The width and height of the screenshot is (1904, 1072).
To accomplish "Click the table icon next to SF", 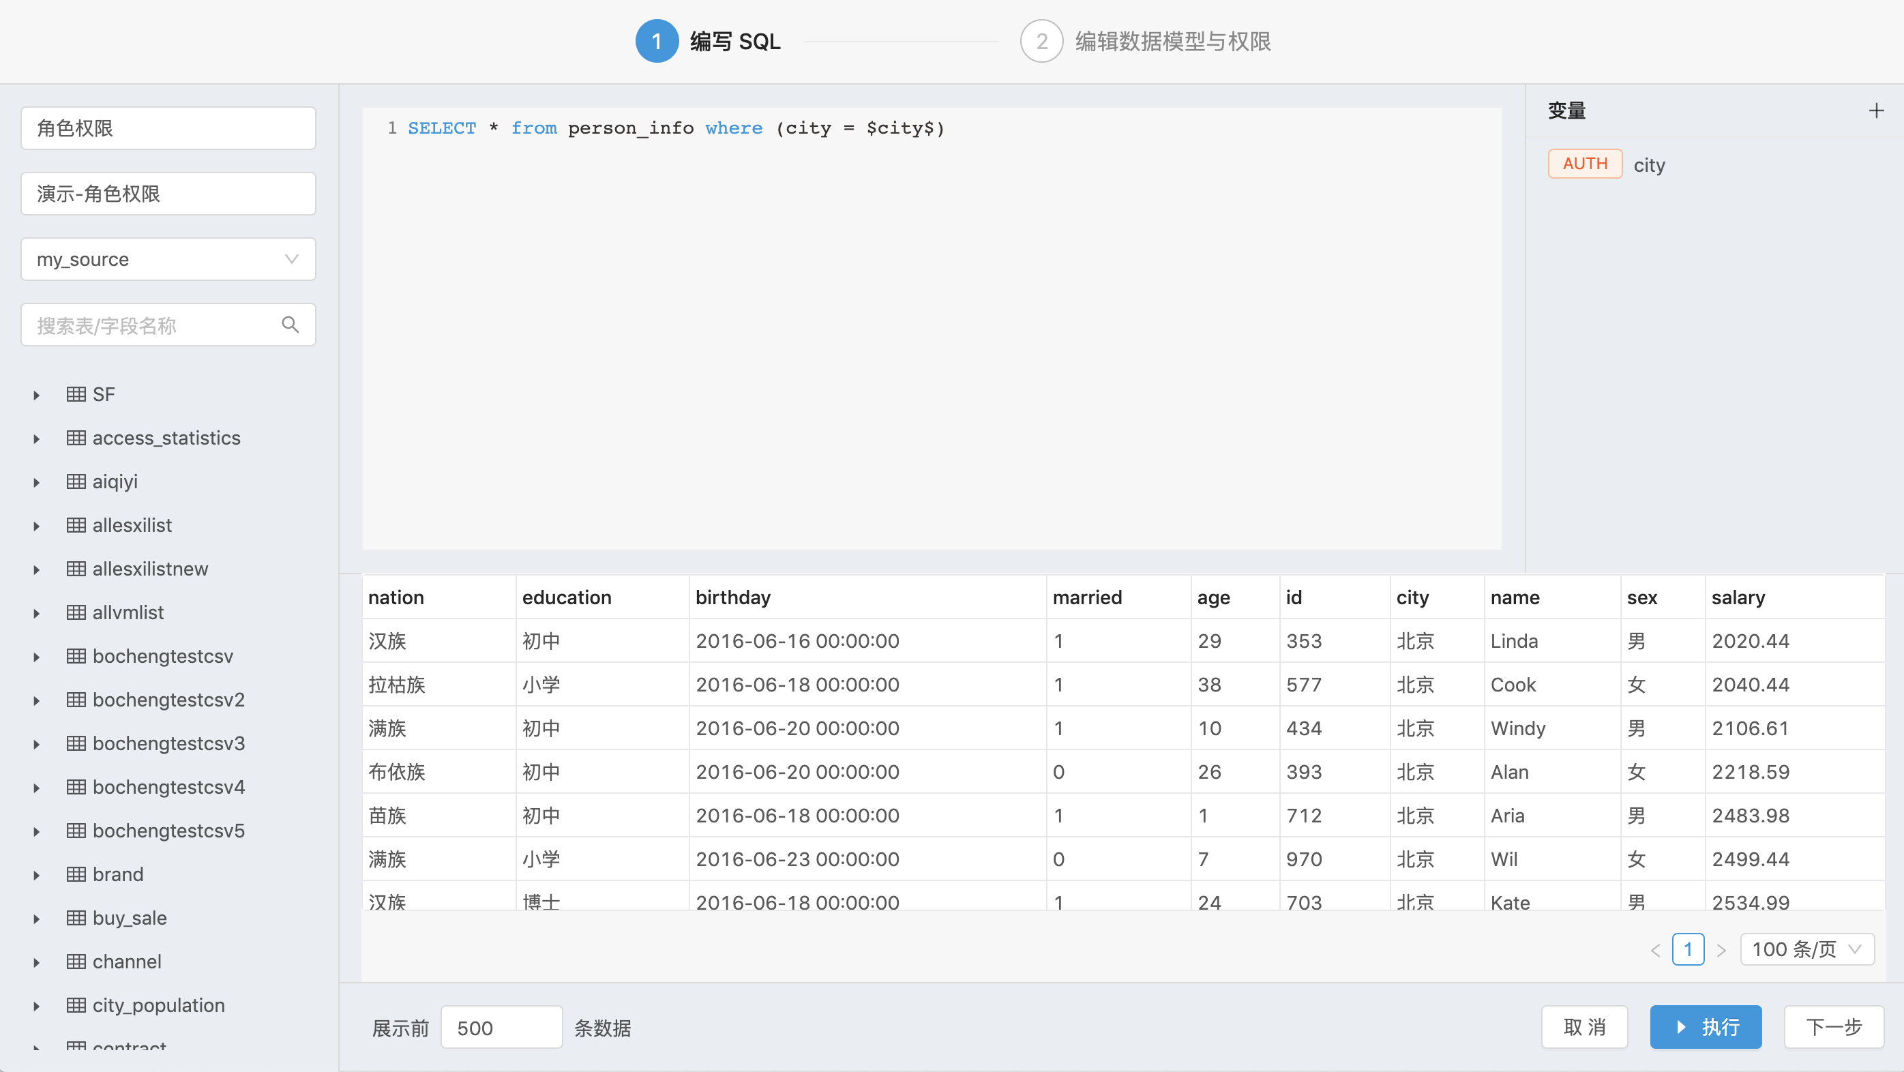I will (76, 394).
